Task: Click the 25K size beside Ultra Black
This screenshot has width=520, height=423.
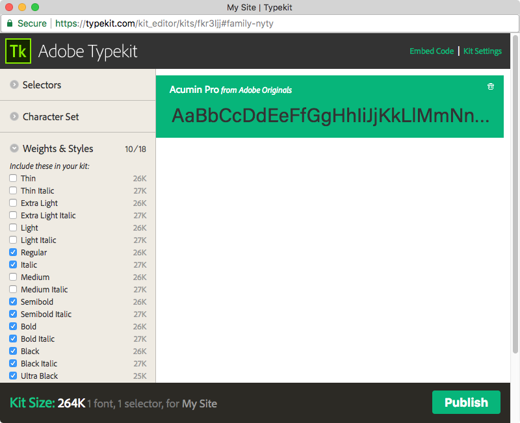Action: (x=140, y=376)
